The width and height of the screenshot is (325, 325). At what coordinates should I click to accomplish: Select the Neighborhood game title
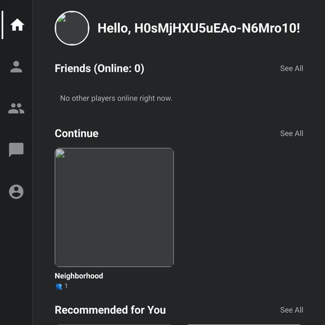tap(79, 276)
